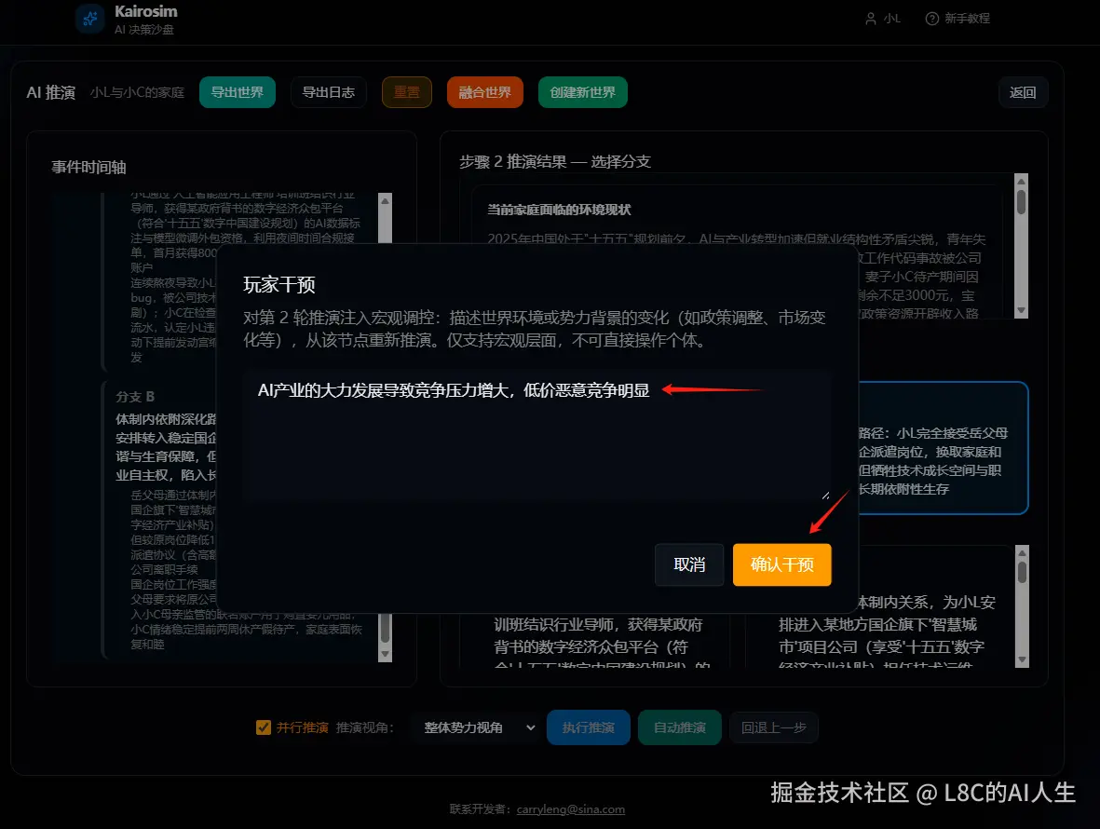Cancel the 玩家干预 dialog
The width and height of the screenshot is (1100, 829).
(689, 564)
